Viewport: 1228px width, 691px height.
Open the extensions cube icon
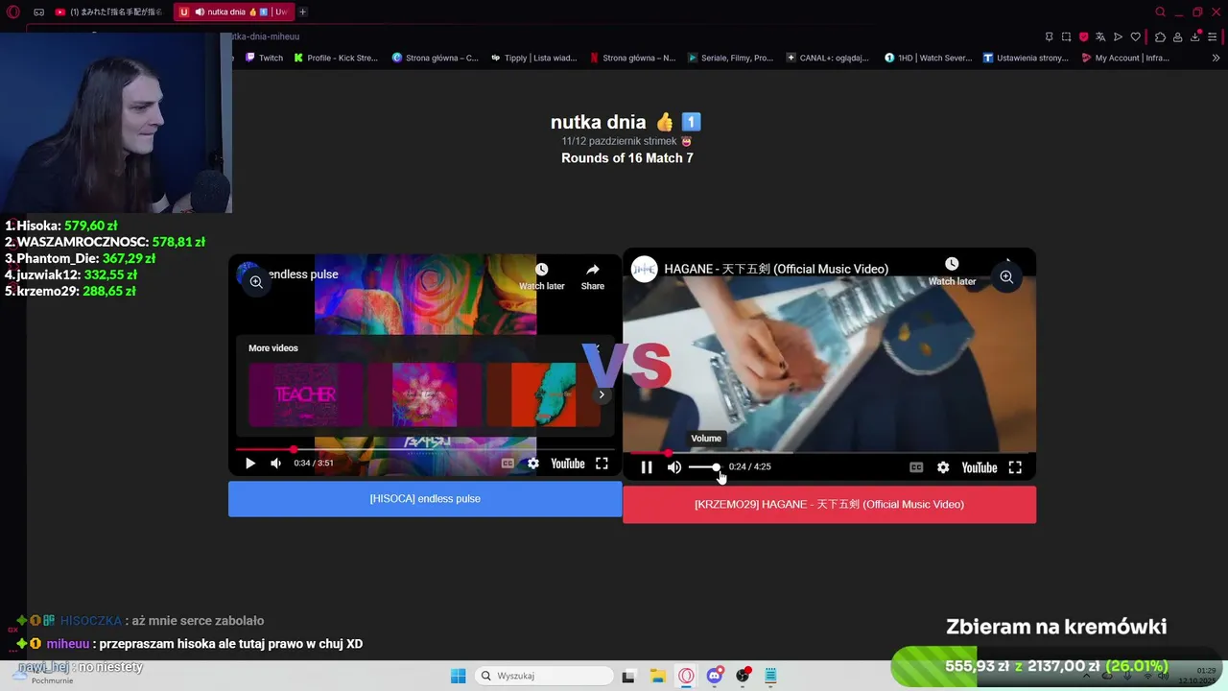pos(1160,36)
